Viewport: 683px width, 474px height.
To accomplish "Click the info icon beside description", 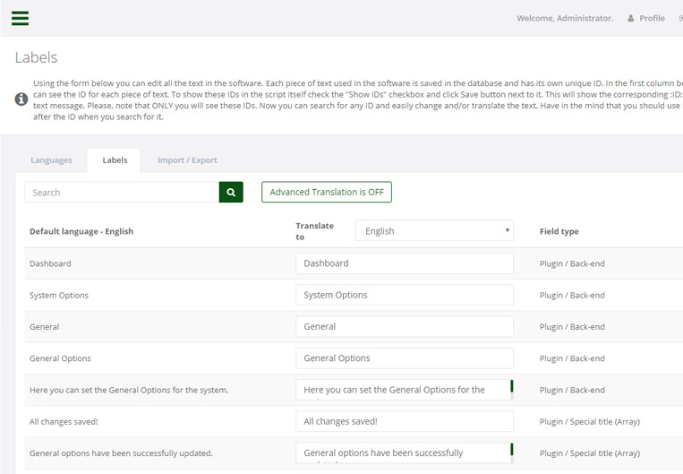I will click(21, 99).
